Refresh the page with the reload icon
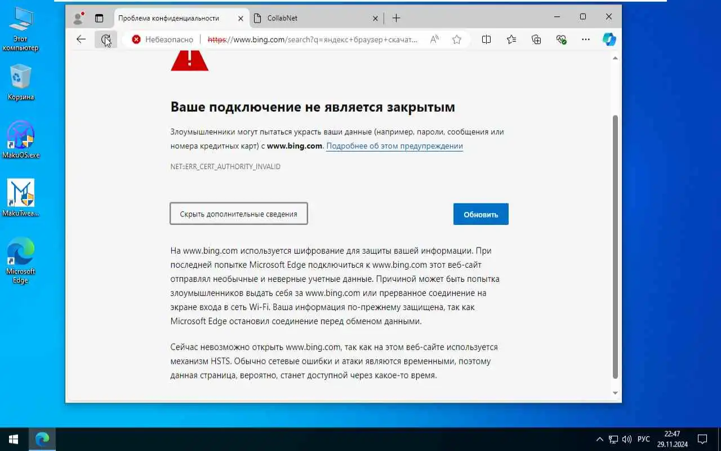This screenshot has width=721, height=451. pos(105,39)
